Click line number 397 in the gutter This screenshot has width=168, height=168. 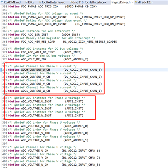click(5, 143)
